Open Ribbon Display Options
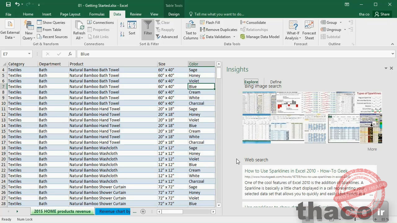 347,5
